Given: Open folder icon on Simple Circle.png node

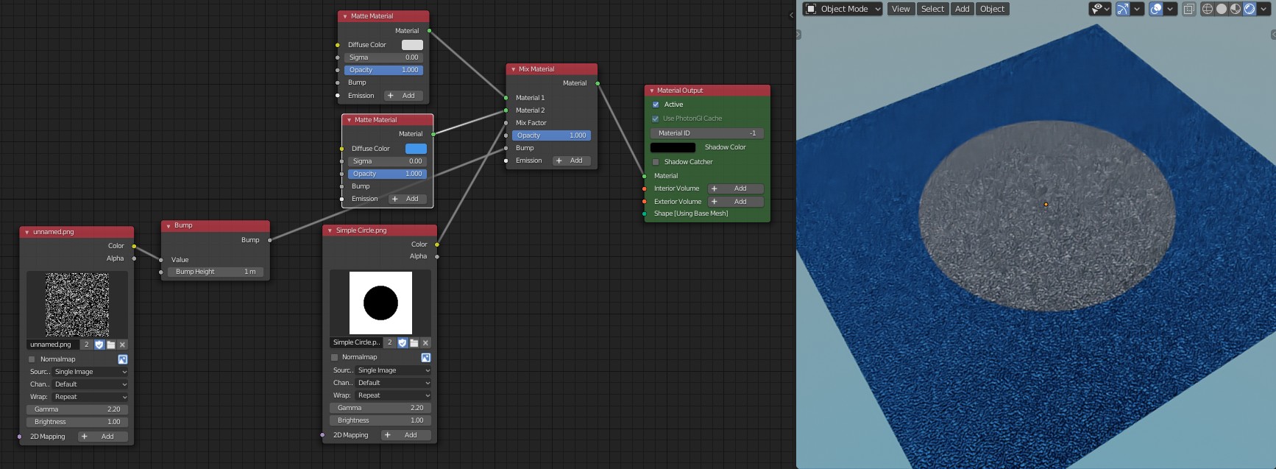Looking at the screenshot, I should (x=414, y=343).
